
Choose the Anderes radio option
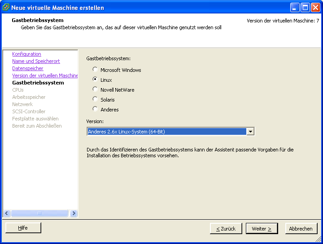coord(95,109)
